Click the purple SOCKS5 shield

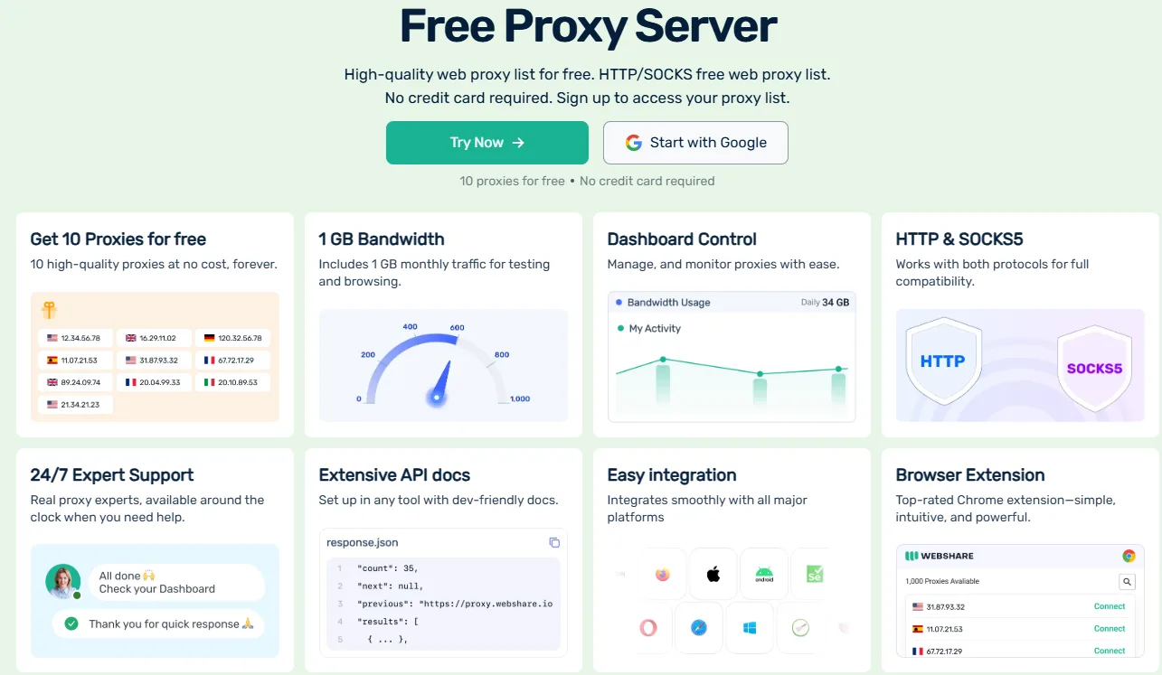[x=1094, y=368]
